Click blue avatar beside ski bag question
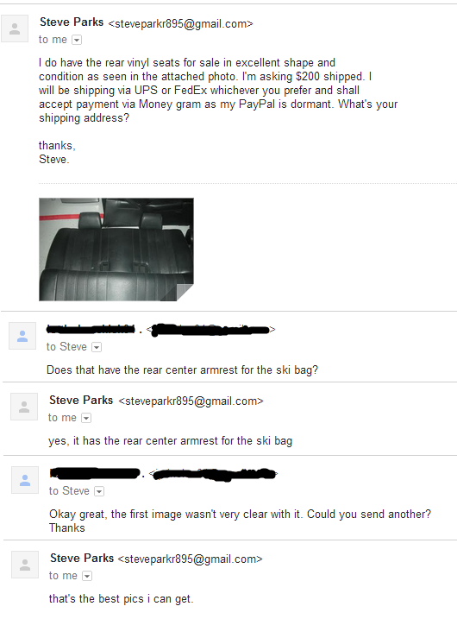The image size is (457, 619). click(22, 336)
